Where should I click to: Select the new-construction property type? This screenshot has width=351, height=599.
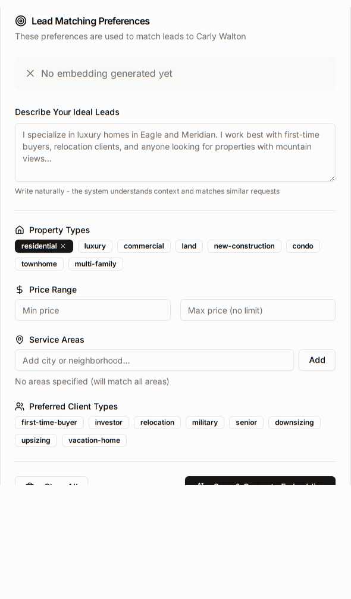[244, 246]
